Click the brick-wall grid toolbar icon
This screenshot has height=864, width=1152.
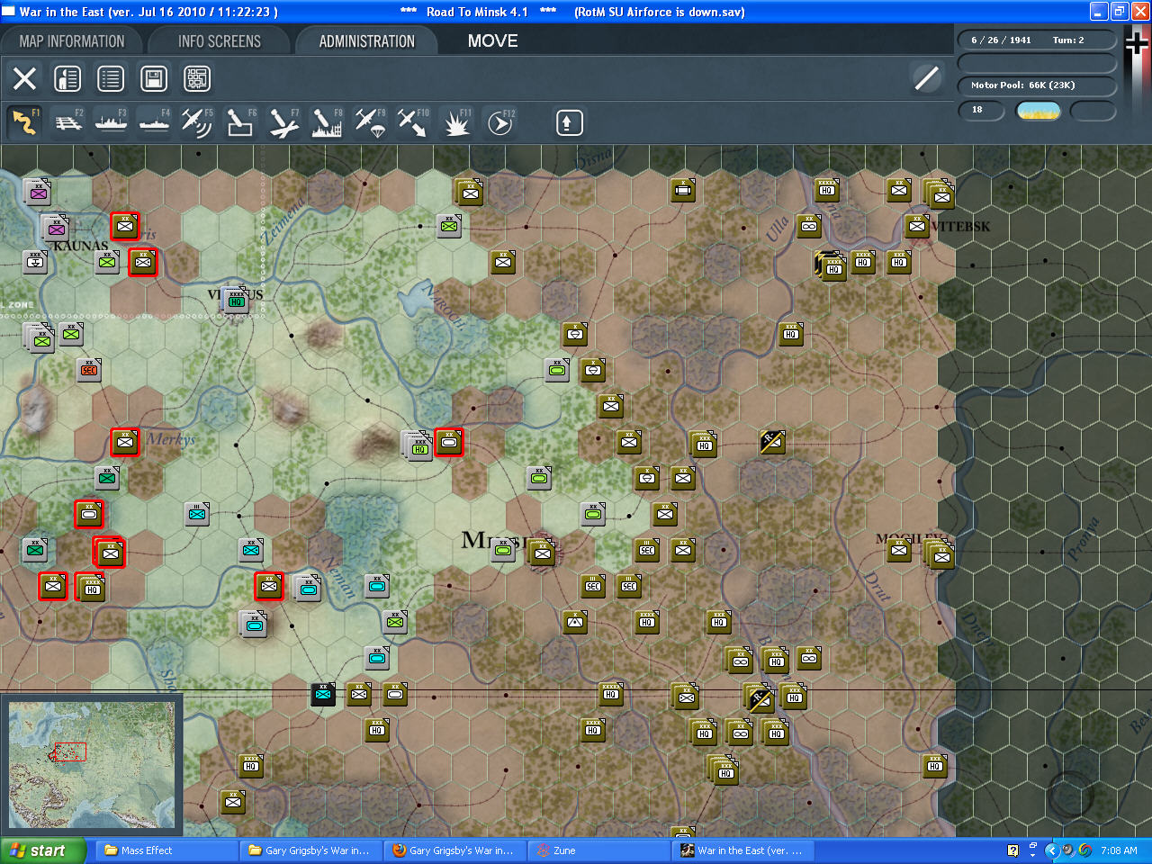pos(197,78)
